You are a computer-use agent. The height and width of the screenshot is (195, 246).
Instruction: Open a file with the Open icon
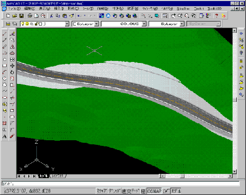pyautogui.click(x=15, y=16)
